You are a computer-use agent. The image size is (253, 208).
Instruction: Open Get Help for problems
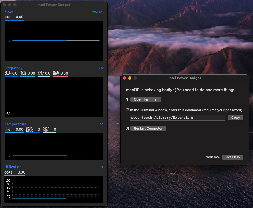click(x=232, y=157)
